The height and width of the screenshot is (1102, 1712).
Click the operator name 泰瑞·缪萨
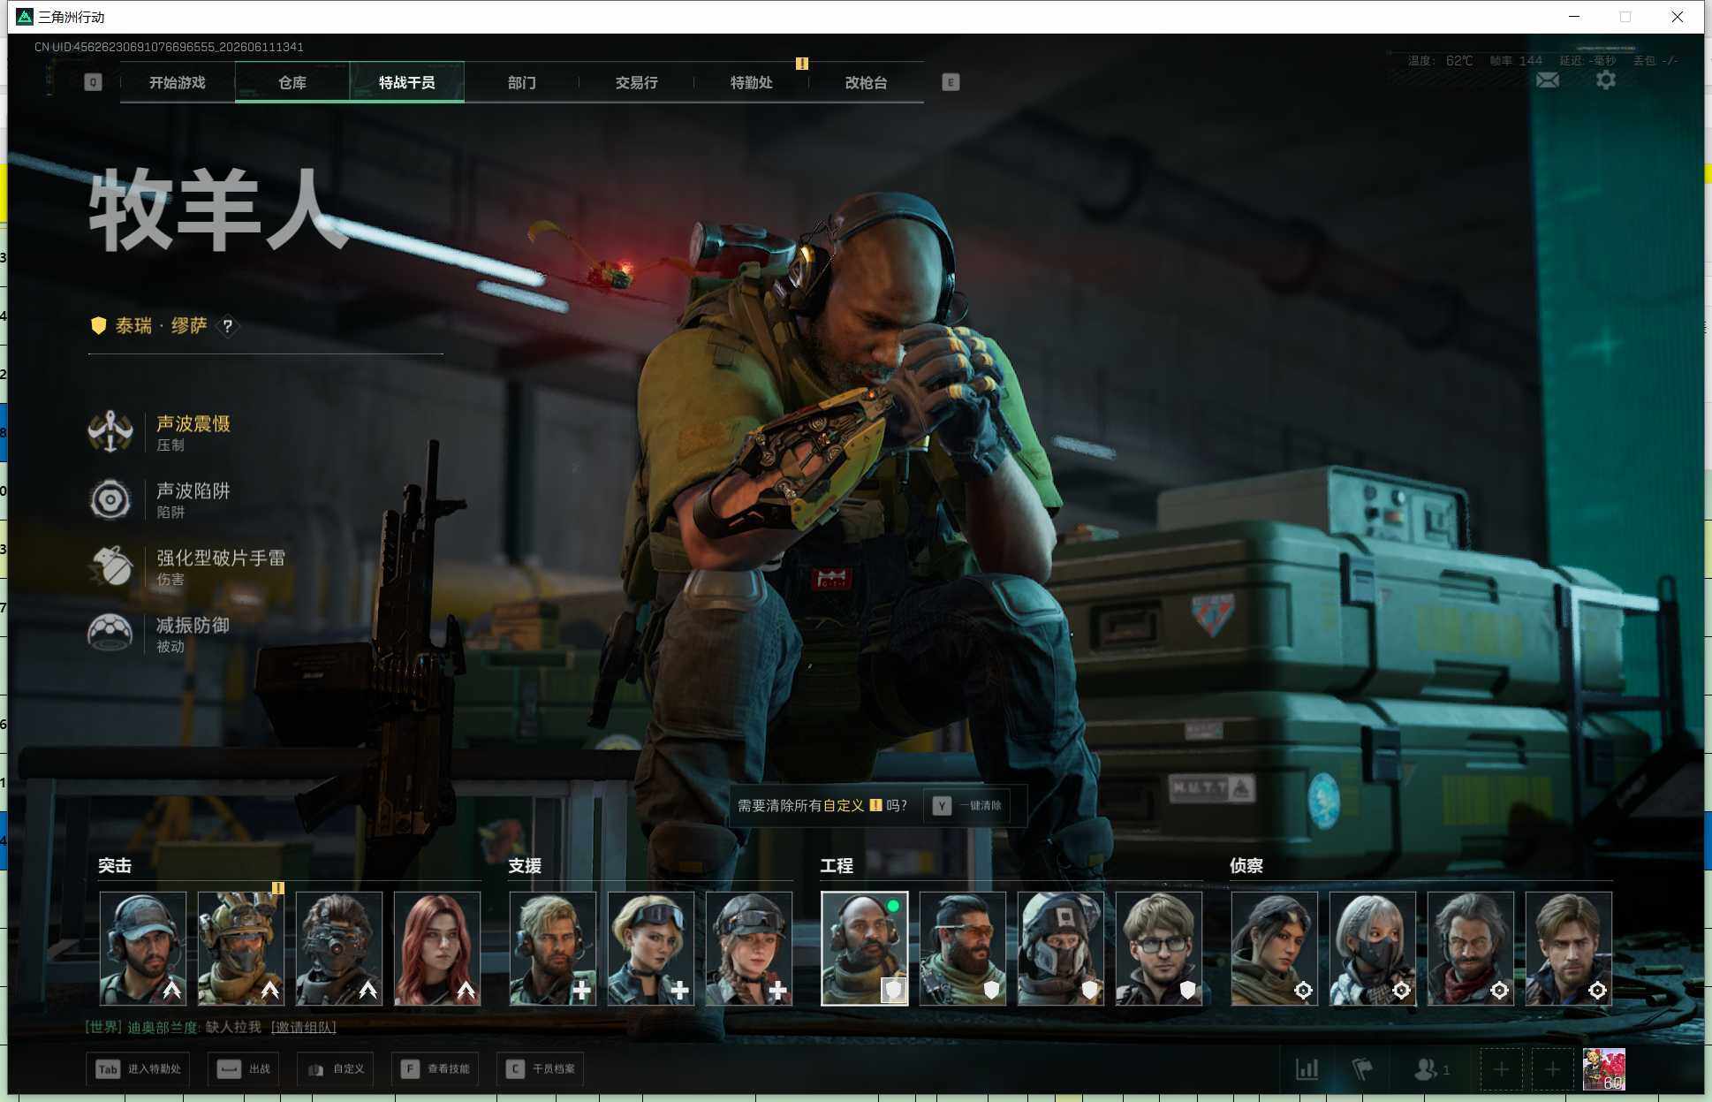161,326
